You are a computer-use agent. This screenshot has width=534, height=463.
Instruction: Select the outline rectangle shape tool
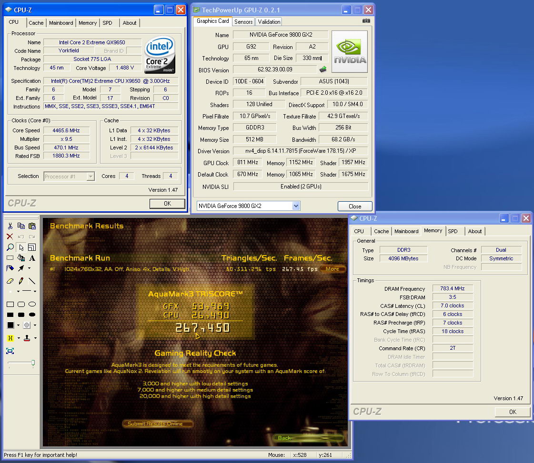point(10,304)
